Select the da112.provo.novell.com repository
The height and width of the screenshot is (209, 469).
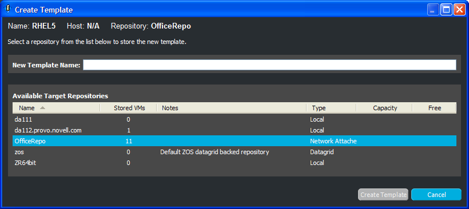coord(234,130)
